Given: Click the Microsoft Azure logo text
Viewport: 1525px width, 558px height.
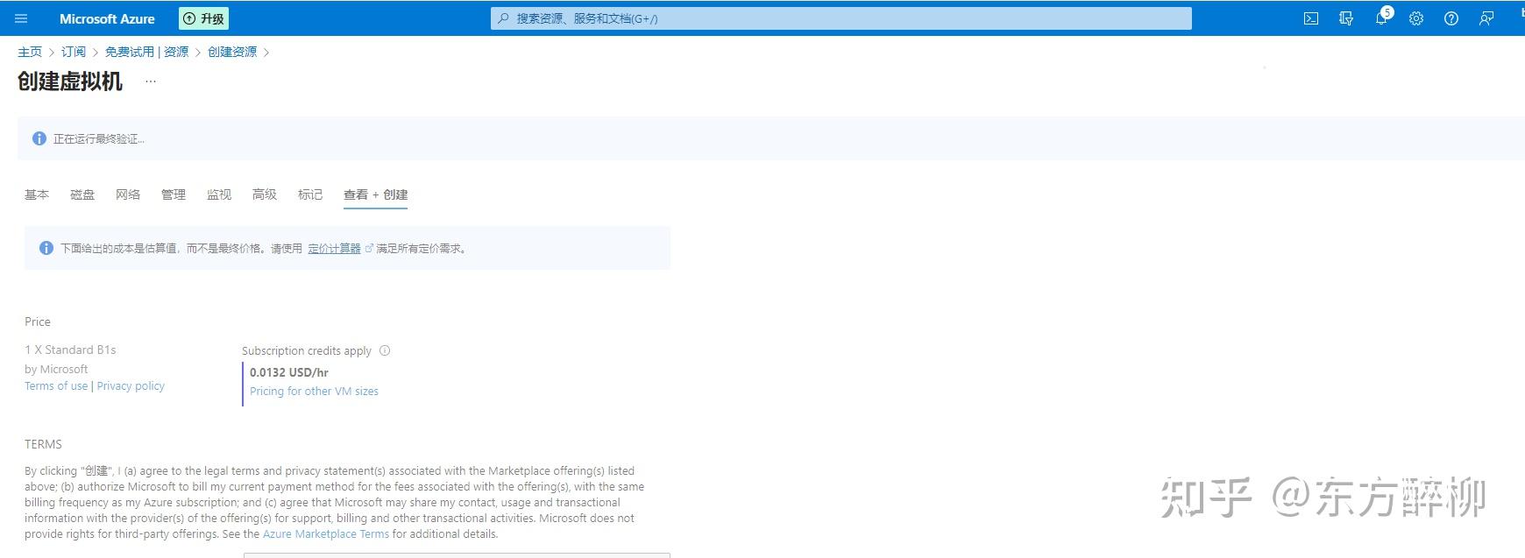Looking at the screenshot, I should pos(107,18).
